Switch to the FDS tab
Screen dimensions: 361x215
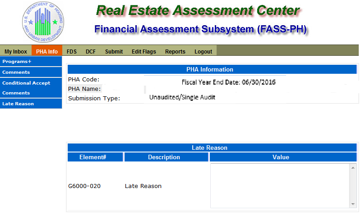tap(72, 51)
